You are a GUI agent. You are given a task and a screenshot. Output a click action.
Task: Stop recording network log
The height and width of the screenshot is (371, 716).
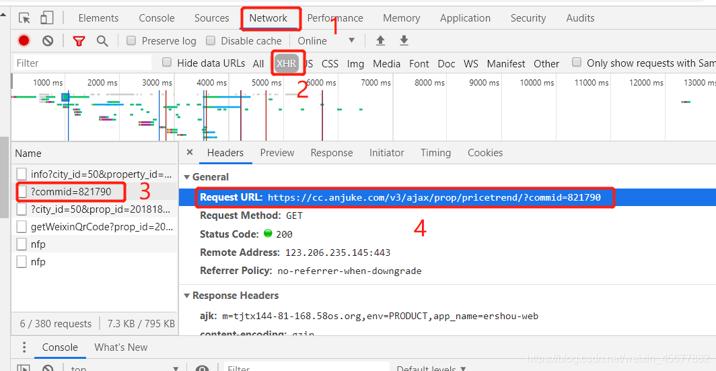24,41
